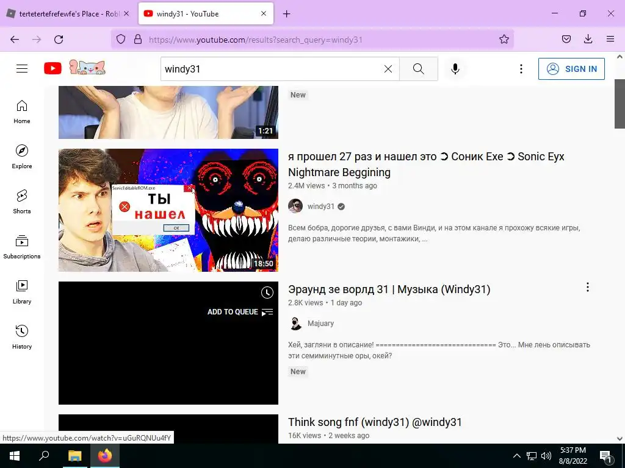Clear the search box with the X
The image size is (625, 468).
pyautogui.click(x=388, y=69)
